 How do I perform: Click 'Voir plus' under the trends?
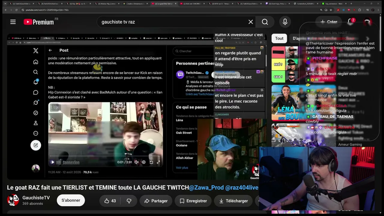click(x=182, y=168)
